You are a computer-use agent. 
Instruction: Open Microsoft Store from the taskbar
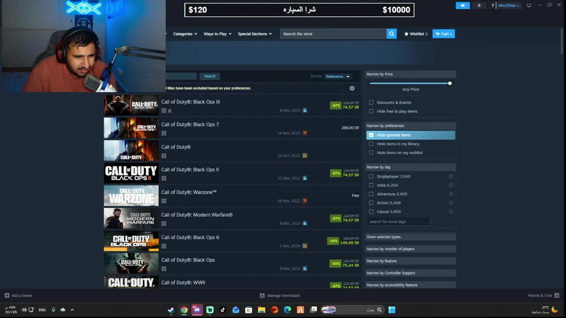249,310
